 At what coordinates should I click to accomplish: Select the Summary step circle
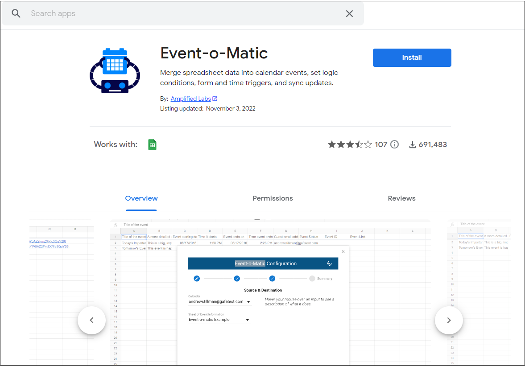pyautogui.click(x=312, y=278)
